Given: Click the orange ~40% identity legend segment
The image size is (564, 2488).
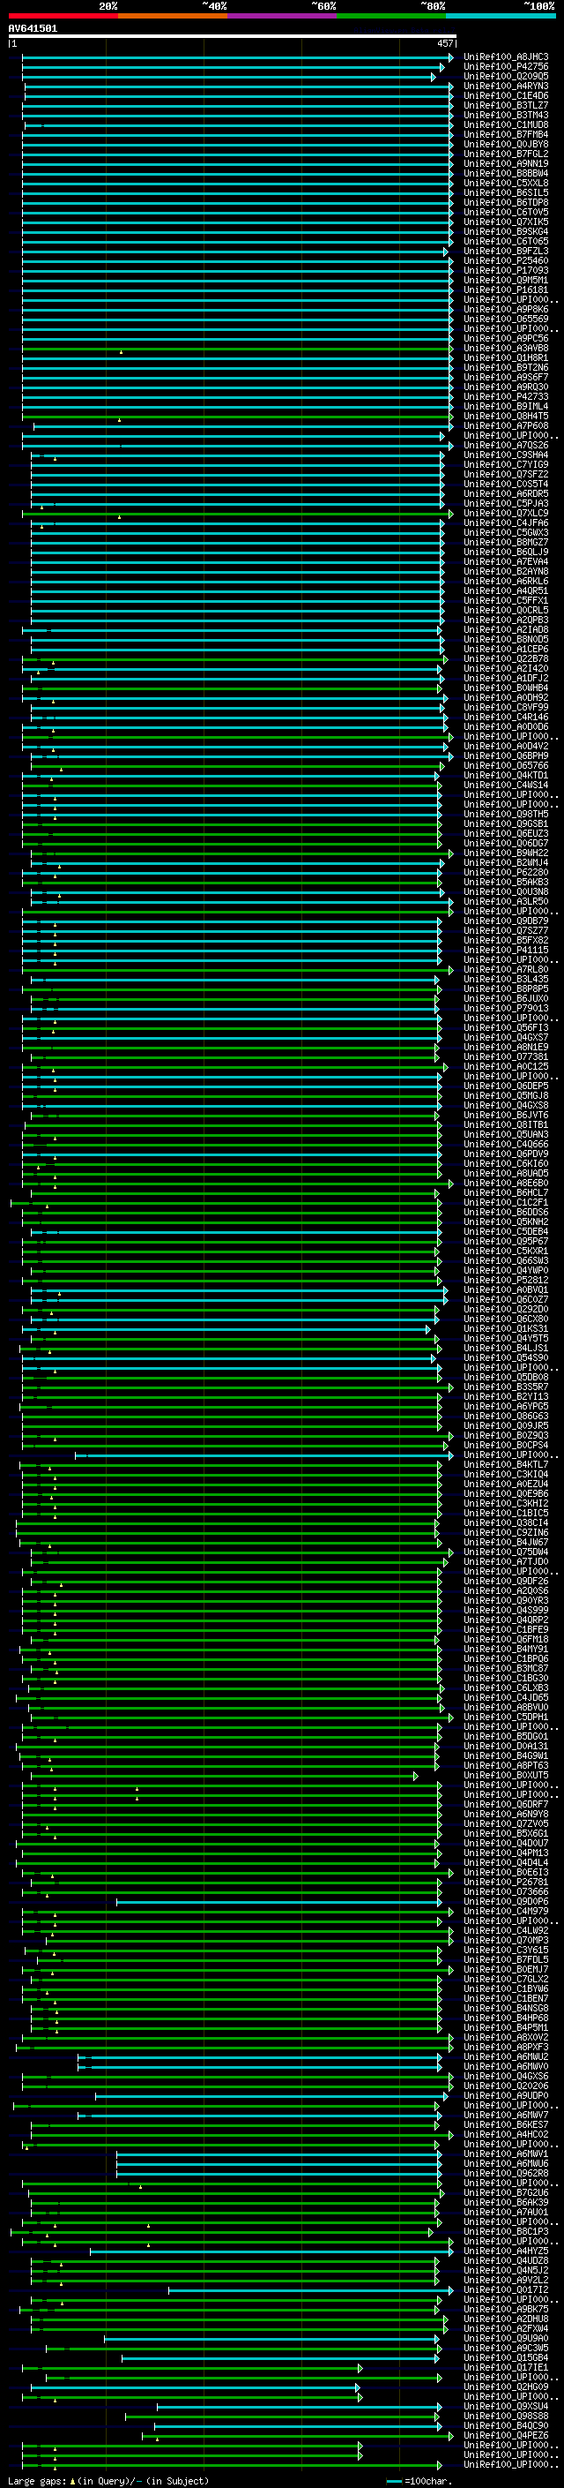Looking at the screenshot, I should (173, 17).
